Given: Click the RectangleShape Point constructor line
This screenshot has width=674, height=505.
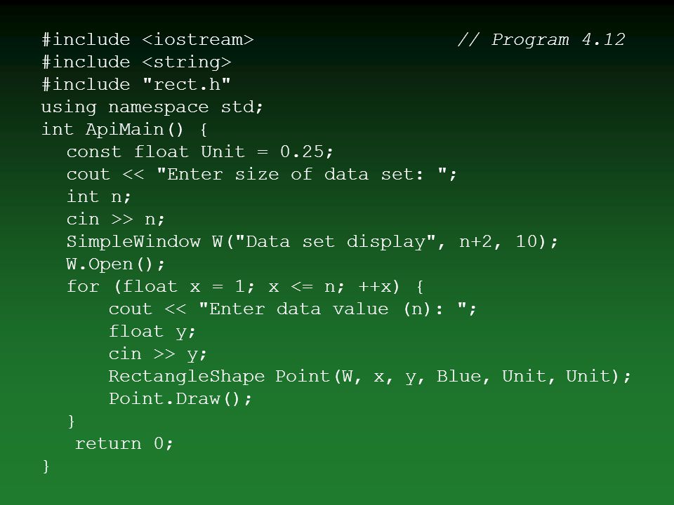Looking at the screenshot, I should pos(370,376).
